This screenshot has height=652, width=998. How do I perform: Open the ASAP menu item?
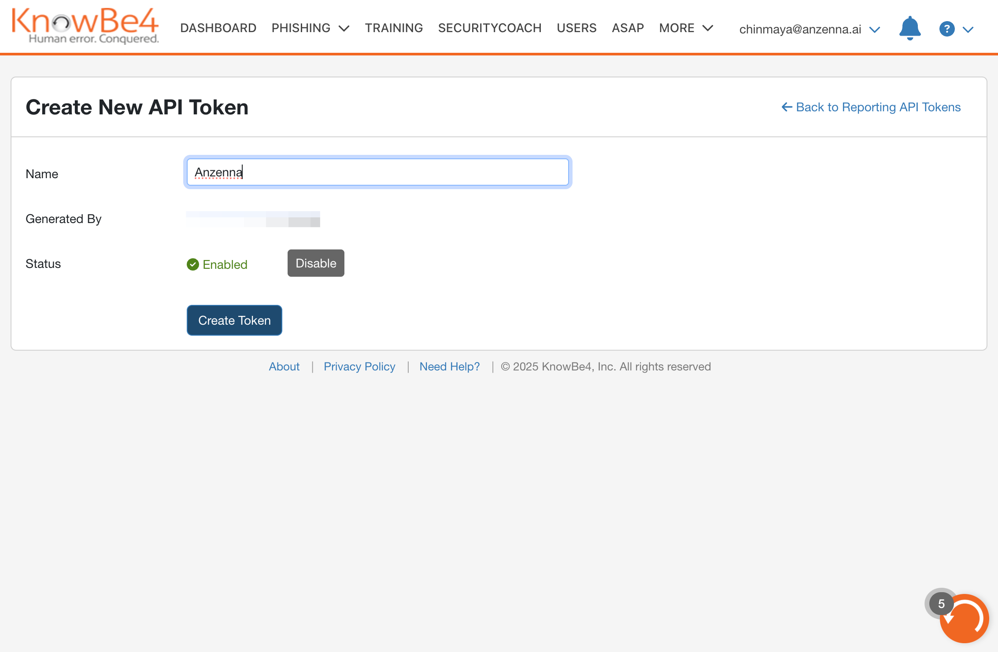click(x=628, y=28)
